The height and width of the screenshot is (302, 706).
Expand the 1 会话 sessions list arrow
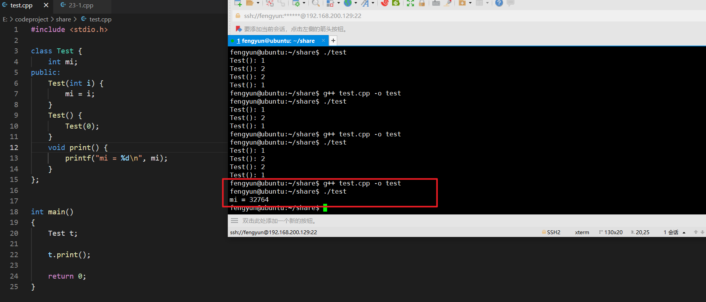click(684, 233)
